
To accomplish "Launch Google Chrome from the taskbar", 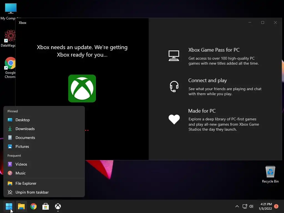I will pos(34,206).
